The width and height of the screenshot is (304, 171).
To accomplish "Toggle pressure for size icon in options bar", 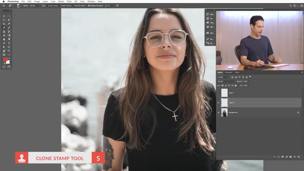I will click(118, 6).
